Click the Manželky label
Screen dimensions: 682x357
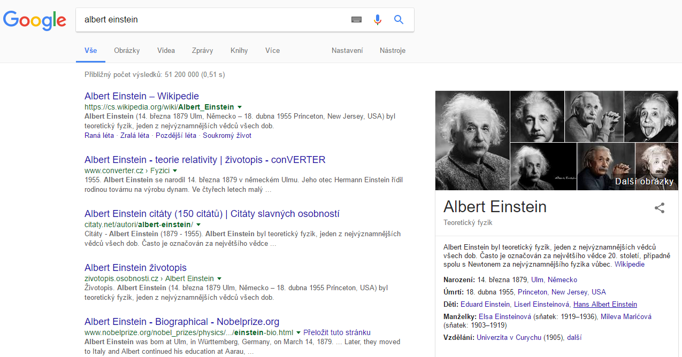(x=460, y=317)
